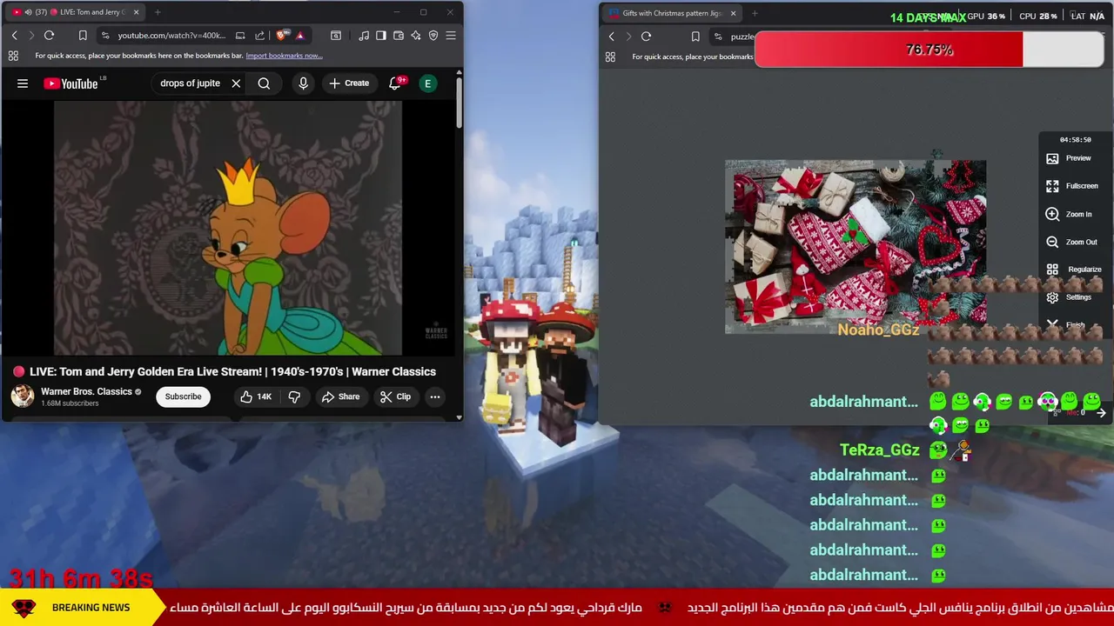Bookmark the jigsaw puzzle page
Screen dimensions: 1114x626
(695, 37)
